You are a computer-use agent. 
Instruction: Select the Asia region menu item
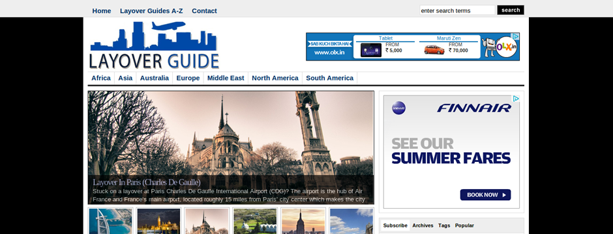coord(125,78)
